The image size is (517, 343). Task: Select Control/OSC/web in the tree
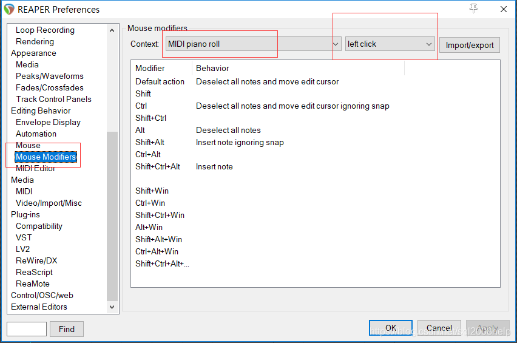click(x=42, y=296)
